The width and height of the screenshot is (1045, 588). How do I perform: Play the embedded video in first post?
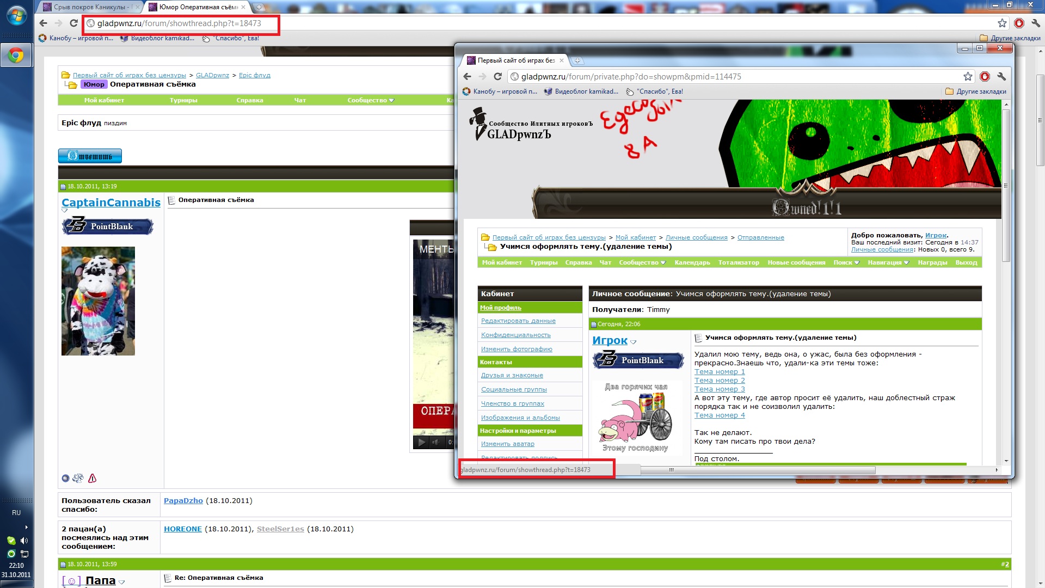click(422, 442)
